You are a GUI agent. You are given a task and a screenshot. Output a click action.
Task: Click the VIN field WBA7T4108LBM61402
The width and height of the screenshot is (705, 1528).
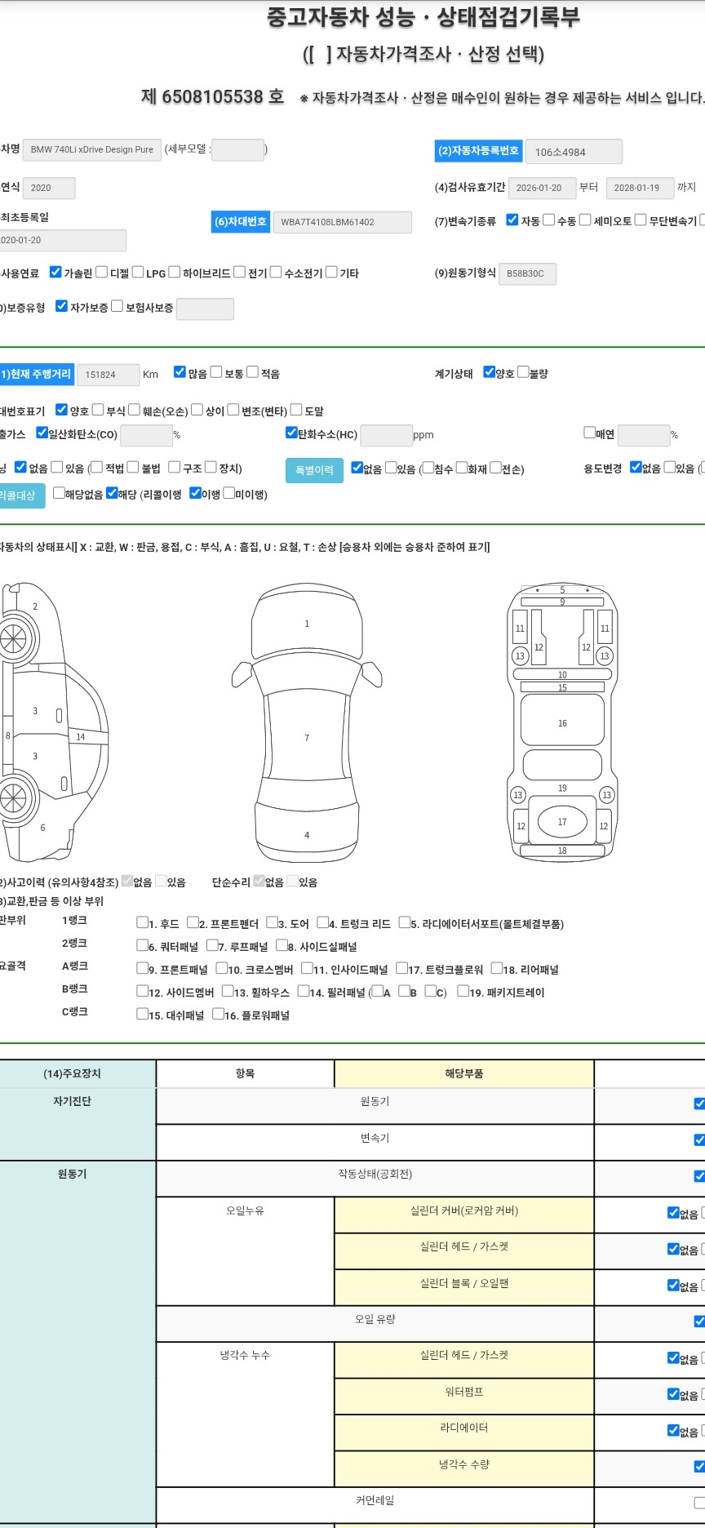click(x=343, y=222)
